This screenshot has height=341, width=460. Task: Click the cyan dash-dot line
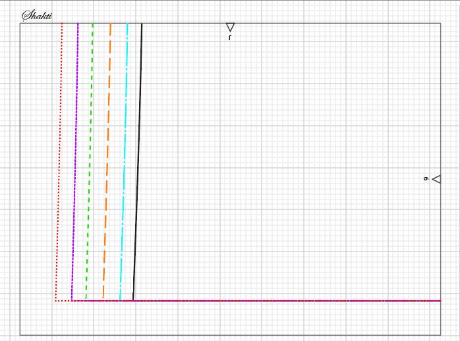point(124,165)
